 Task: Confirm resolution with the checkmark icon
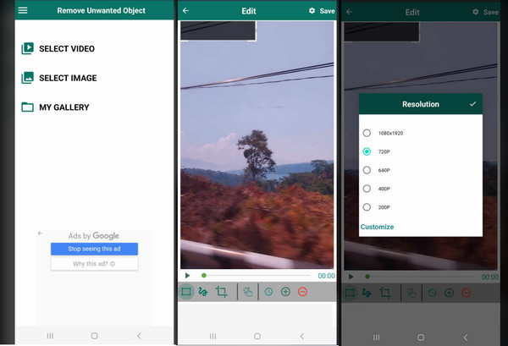tap(472, 104)
